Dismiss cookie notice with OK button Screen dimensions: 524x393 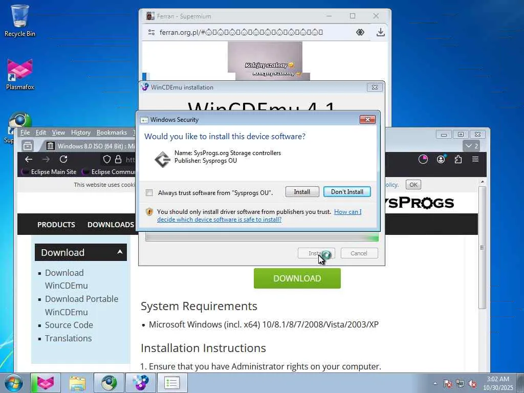[413, 185]
